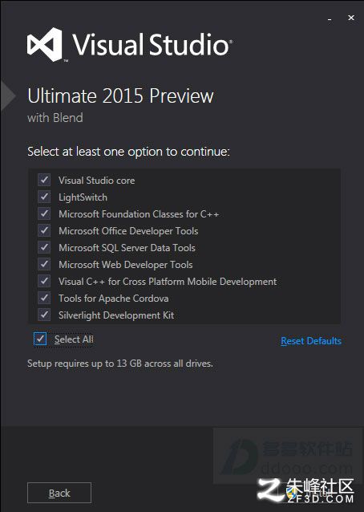Close the Visual Studio setup window
The image size is (364, 512).
[x=351, y=18]
